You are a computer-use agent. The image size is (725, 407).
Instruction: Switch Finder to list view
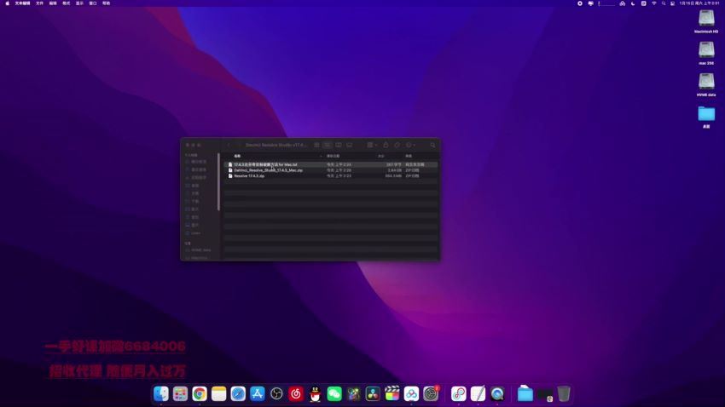(x=328, y=145)
